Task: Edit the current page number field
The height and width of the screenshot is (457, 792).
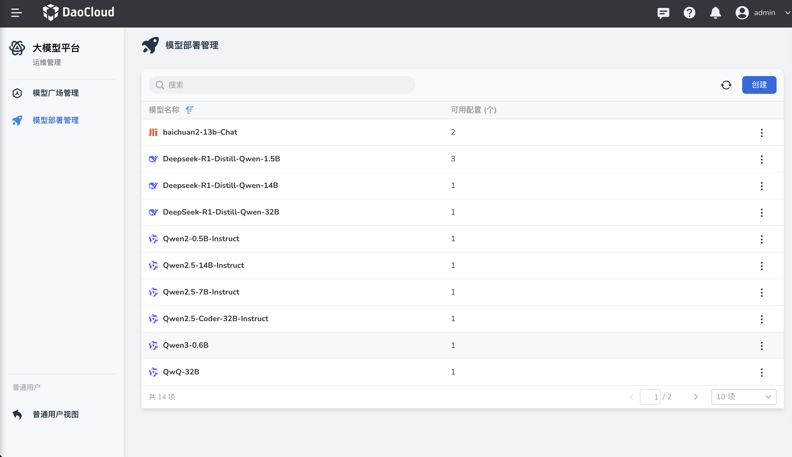Action: (650, 397)
